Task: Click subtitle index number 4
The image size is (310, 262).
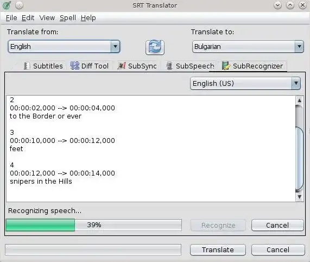Action: (12, 165)
